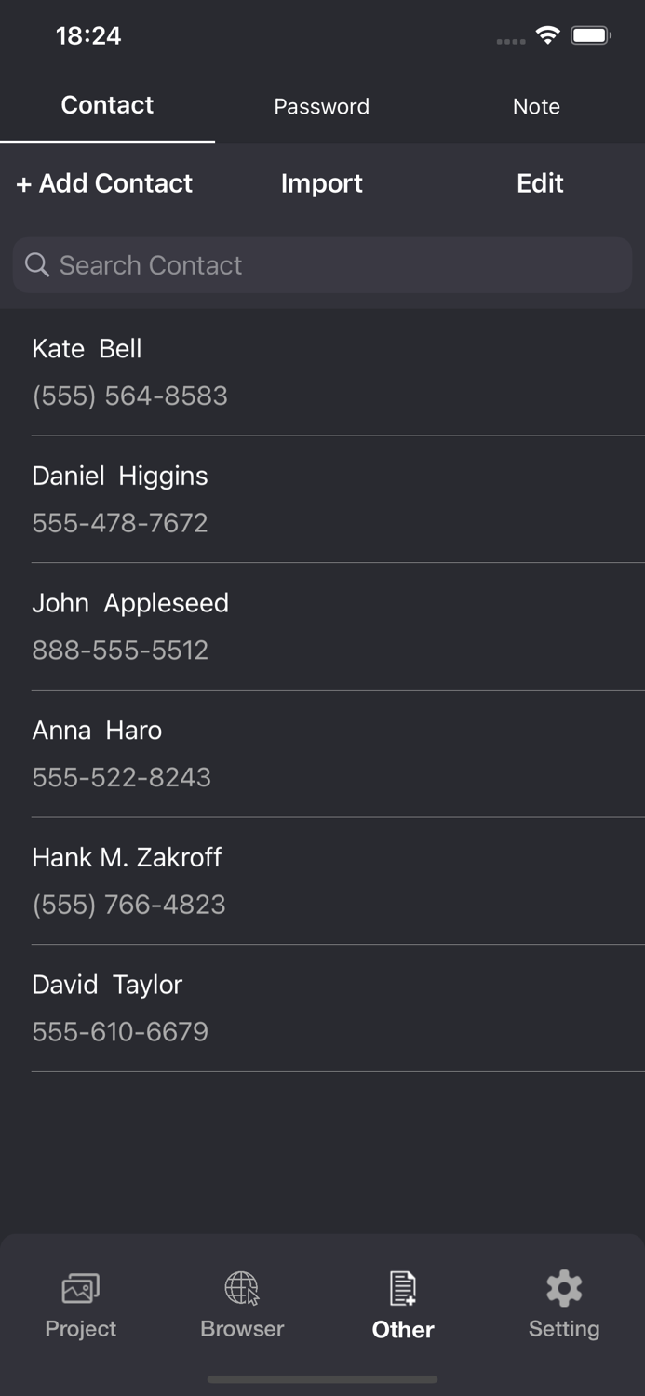Select the Daniel Higgins contact
Viewport: 645px width, 1396px height.
click(322, 499)
